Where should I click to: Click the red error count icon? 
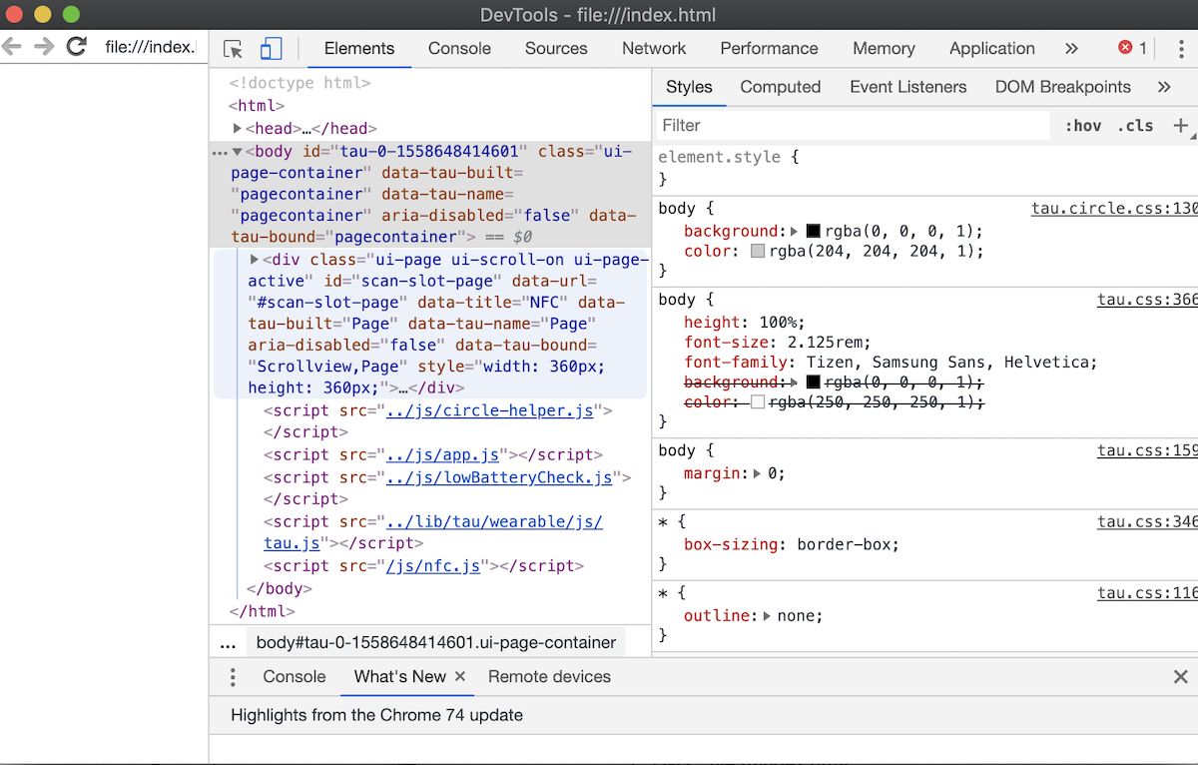click(1126, 48)
